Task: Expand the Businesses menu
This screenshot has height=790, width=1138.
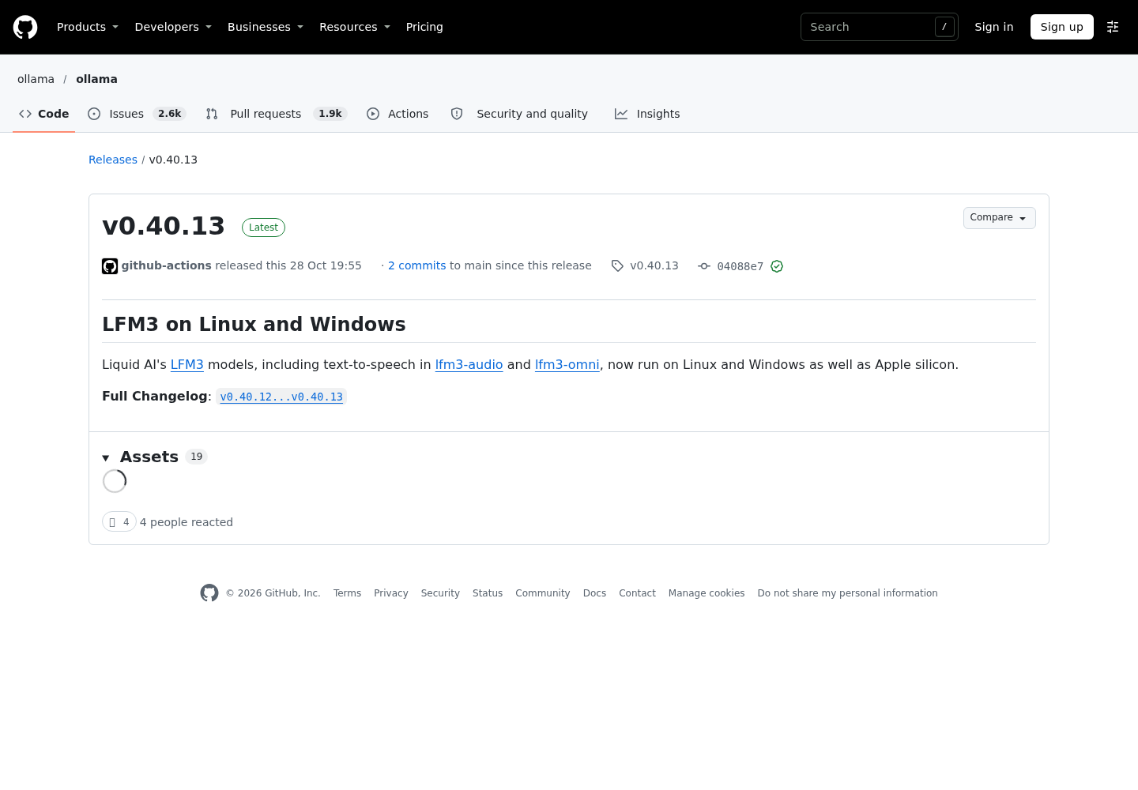Action: [x=266, y=27]
